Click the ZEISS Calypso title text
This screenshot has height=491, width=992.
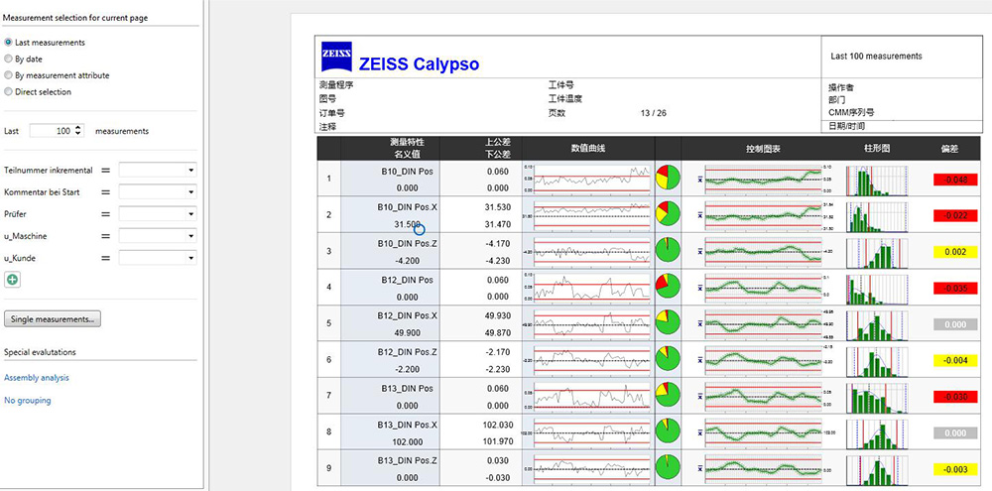[x=419, y=63]
